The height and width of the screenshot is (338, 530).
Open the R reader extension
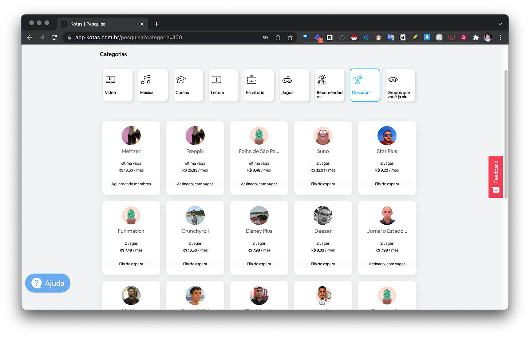tap(329, 37)
